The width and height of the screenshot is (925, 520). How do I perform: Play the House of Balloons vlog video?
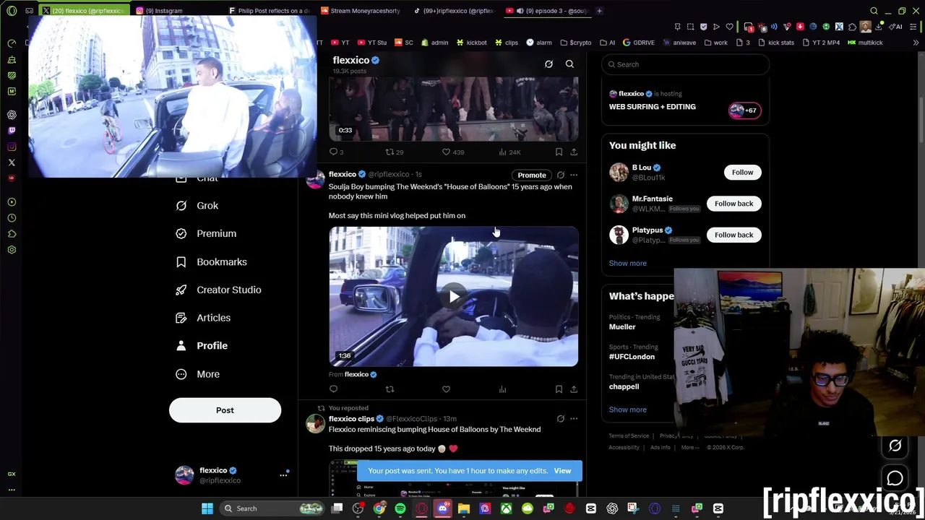[454, 296]
